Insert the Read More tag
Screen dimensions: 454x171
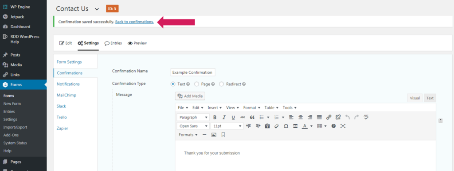click(295, 126)
